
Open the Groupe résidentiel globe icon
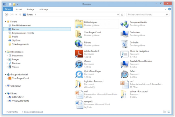125,24
